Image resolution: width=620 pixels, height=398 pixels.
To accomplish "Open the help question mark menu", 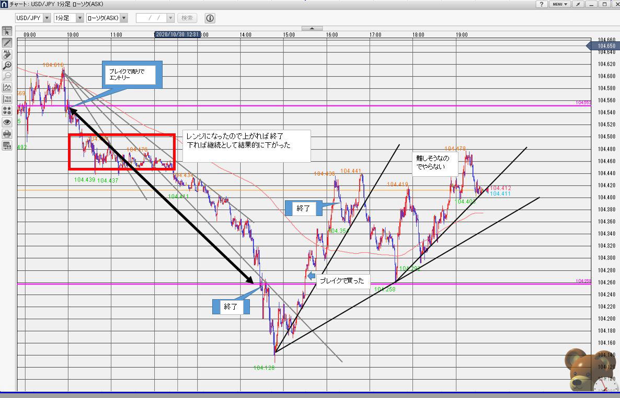I will [x=543, y=4].
